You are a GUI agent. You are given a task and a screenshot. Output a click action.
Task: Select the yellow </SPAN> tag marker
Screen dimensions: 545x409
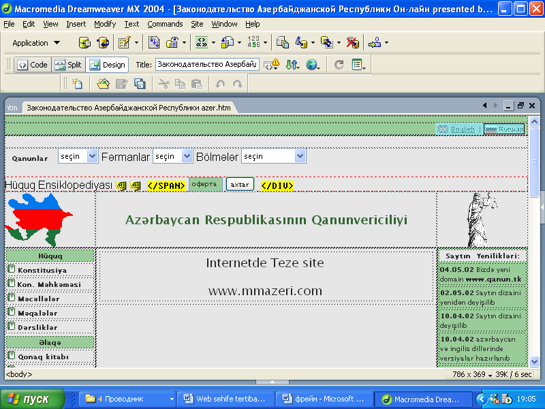(166, 185)
